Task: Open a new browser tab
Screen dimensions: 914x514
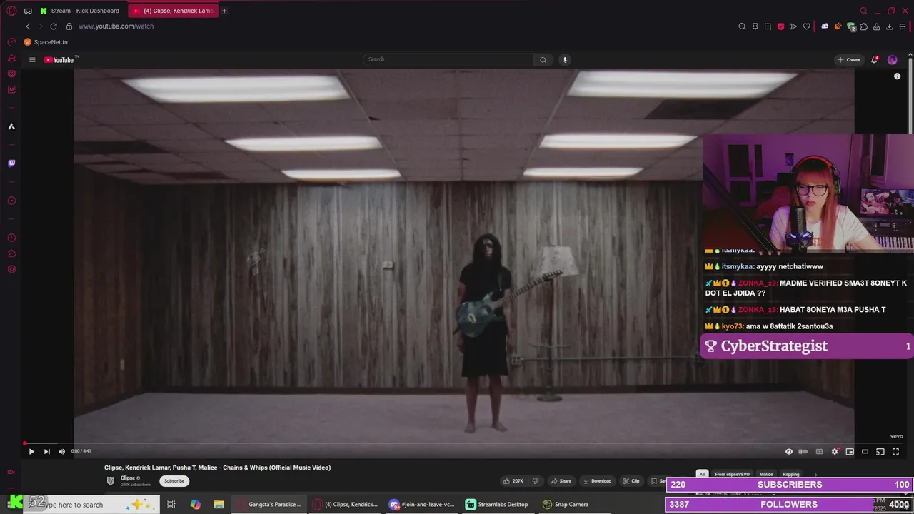Action: [x=224, y=11]
